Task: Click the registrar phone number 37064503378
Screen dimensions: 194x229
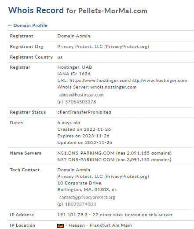Action: point(81,102)
